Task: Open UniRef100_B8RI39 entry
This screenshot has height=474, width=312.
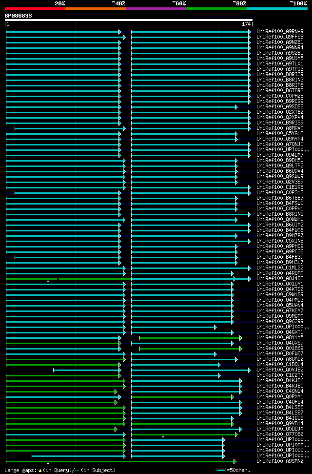Action: (x=280, y=74)
